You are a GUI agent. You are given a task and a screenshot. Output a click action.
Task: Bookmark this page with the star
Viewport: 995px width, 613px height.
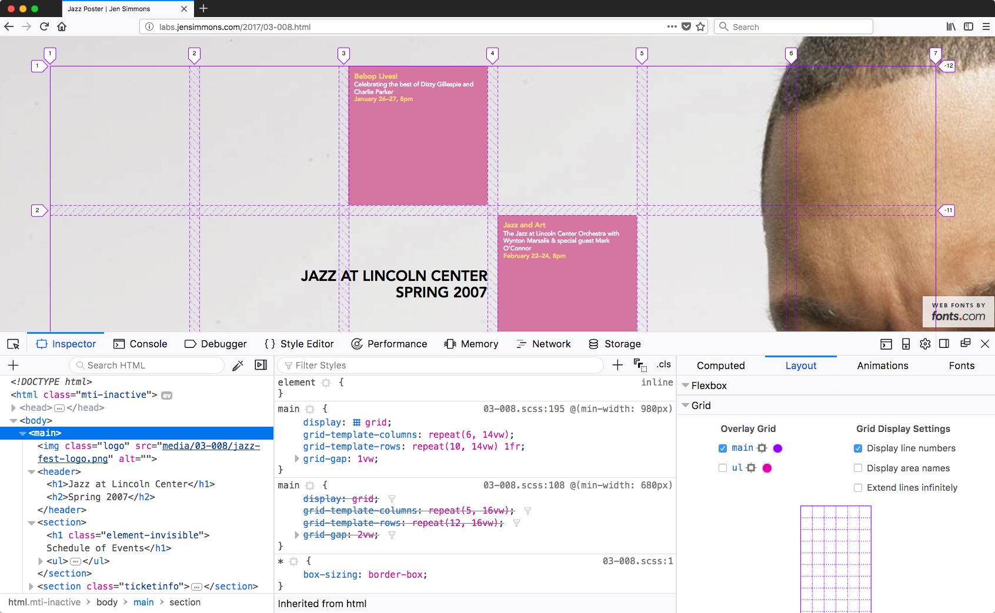click(x=700, y=26)
